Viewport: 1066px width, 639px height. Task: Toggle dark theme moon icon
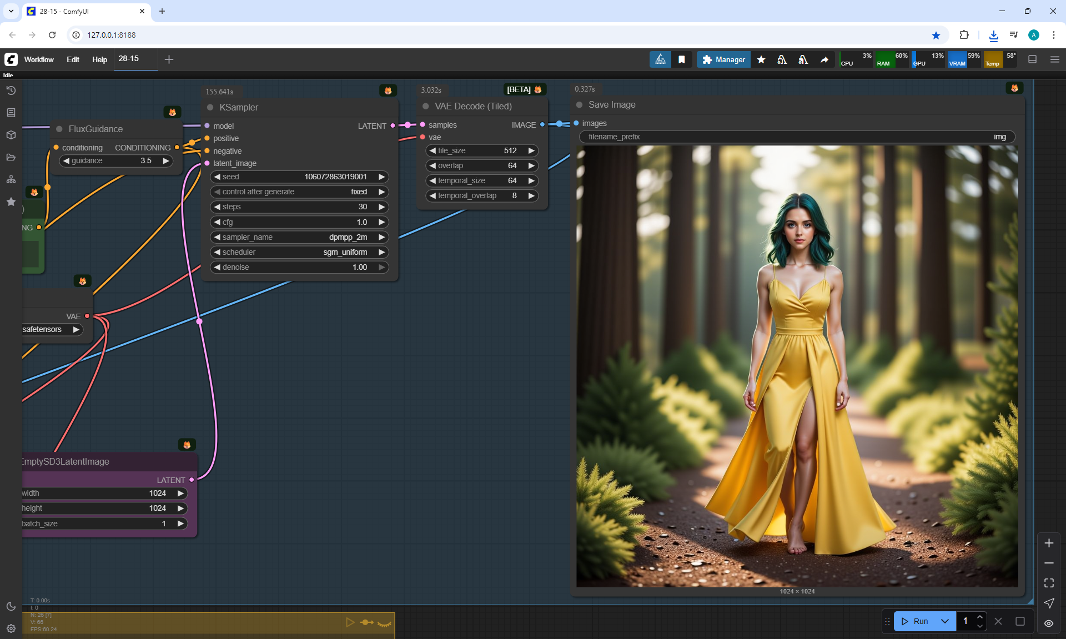click(x=11, y=606)
